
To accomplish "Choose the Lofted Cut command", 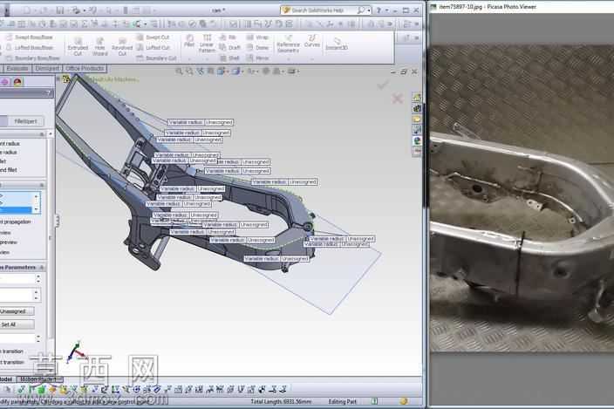I will 153,47.
